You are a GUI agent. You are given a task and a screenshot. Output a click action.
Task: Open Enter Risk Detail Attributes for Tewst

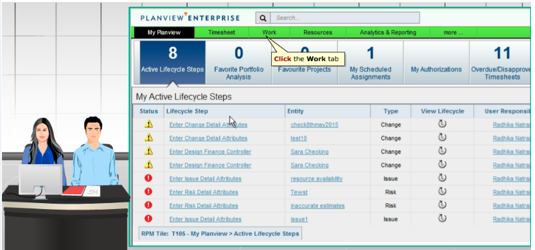(x=203, y=192)
